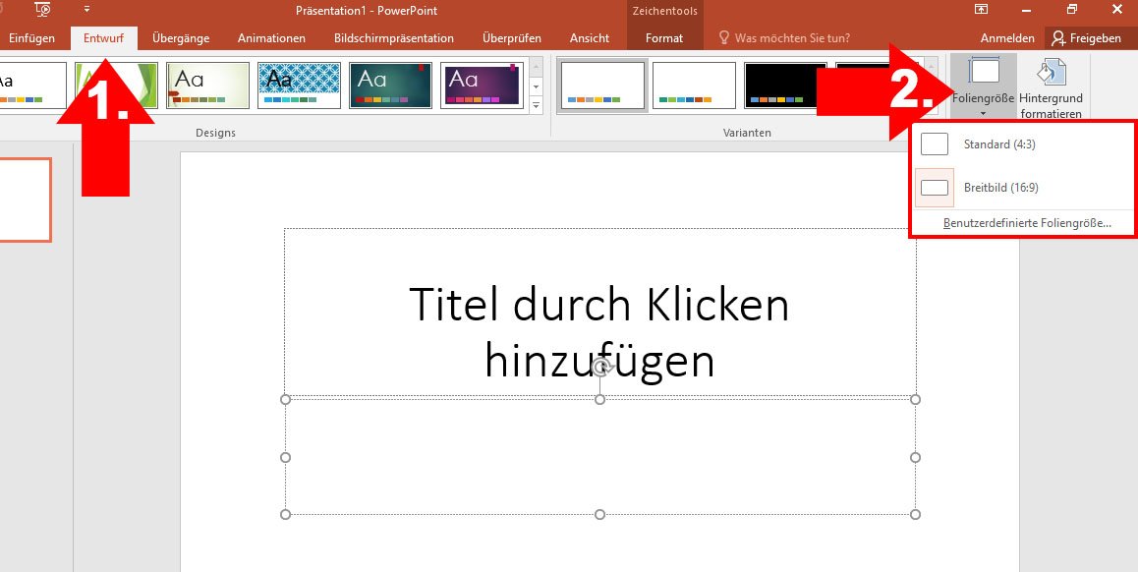Select the Standard (4:3) slide size option
1138x572 pixels.
click(1002, 143)
